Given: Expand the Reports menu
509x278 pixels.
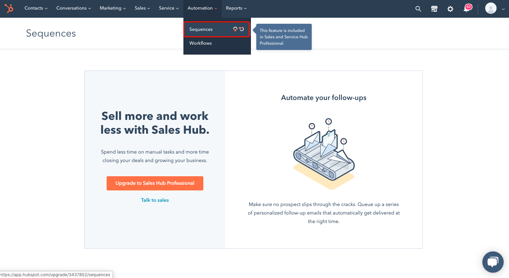Looking at the screenshot, I should click(236, 8).
